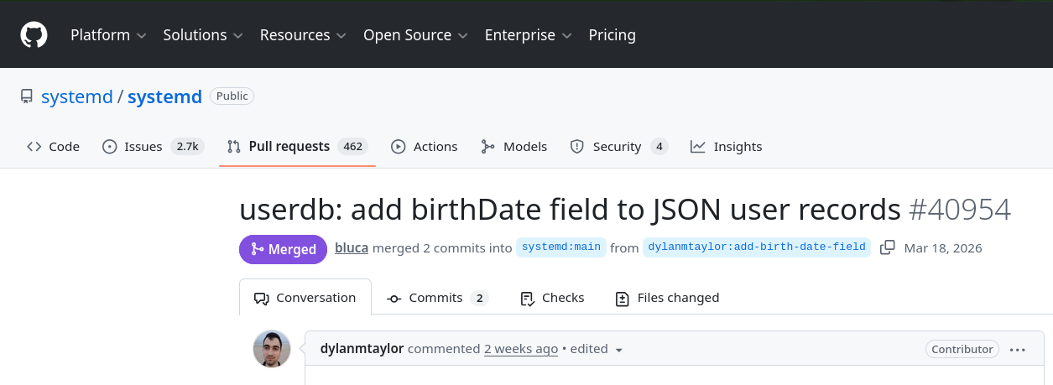The image size is (1053, 385).
Task: Click the Code brackets icon
Action: click(x=34, y=147)
